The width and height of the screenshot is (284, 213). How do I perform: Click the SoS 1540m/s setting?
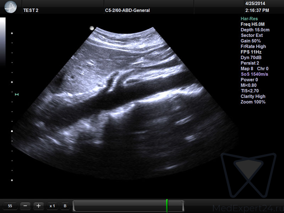255,74
